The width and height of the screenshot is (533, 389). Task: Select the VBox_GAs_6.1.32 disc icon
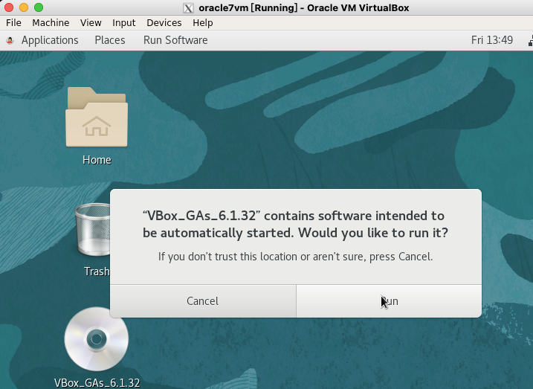point(97,339)
